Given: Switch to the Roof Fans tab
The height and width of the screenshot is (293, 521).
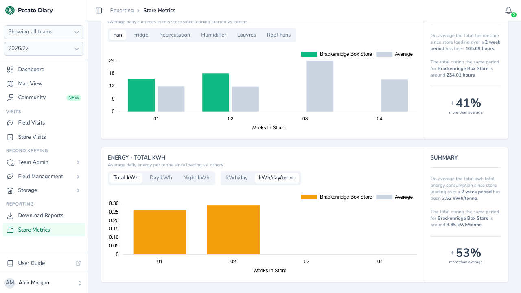Looking at the screenshot, I should point(279,35).
